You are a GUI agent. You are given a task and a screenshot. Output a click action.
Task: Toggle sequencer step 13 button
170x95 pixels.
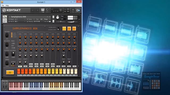click(x=64, y=72)
